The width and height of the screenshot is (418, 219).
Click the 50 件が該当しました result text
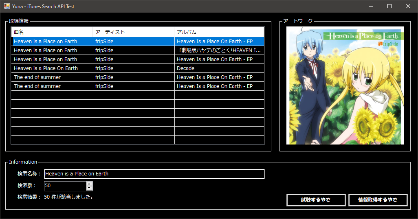coord(68,197)
